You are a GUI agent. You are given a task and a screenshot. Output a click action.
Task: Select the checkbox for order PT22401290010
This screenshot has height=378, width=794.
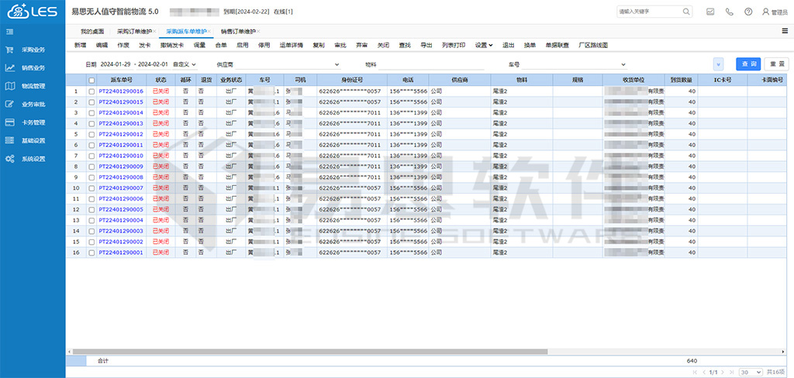pos(91,156)
